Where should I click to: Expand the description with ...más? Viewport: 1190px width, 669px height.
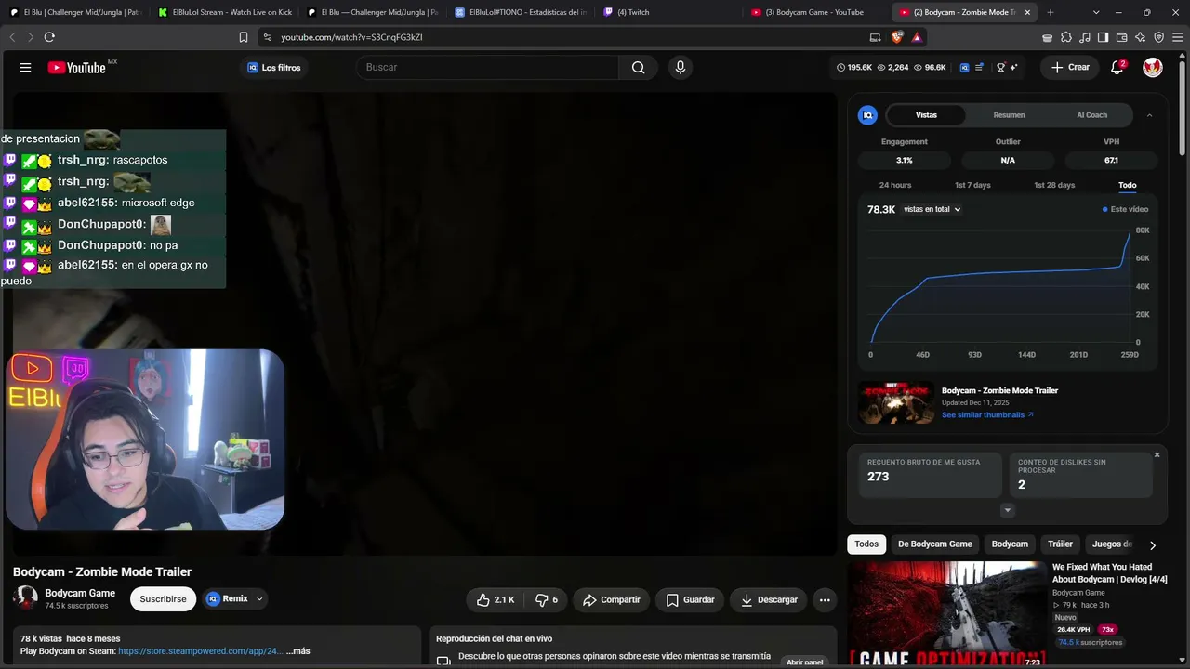click(297, 651)
